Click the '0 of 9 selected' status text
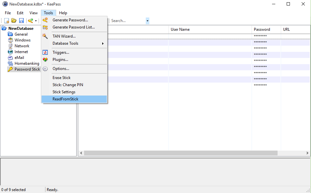This screenshot has width=311, height=193. point(14,190)
